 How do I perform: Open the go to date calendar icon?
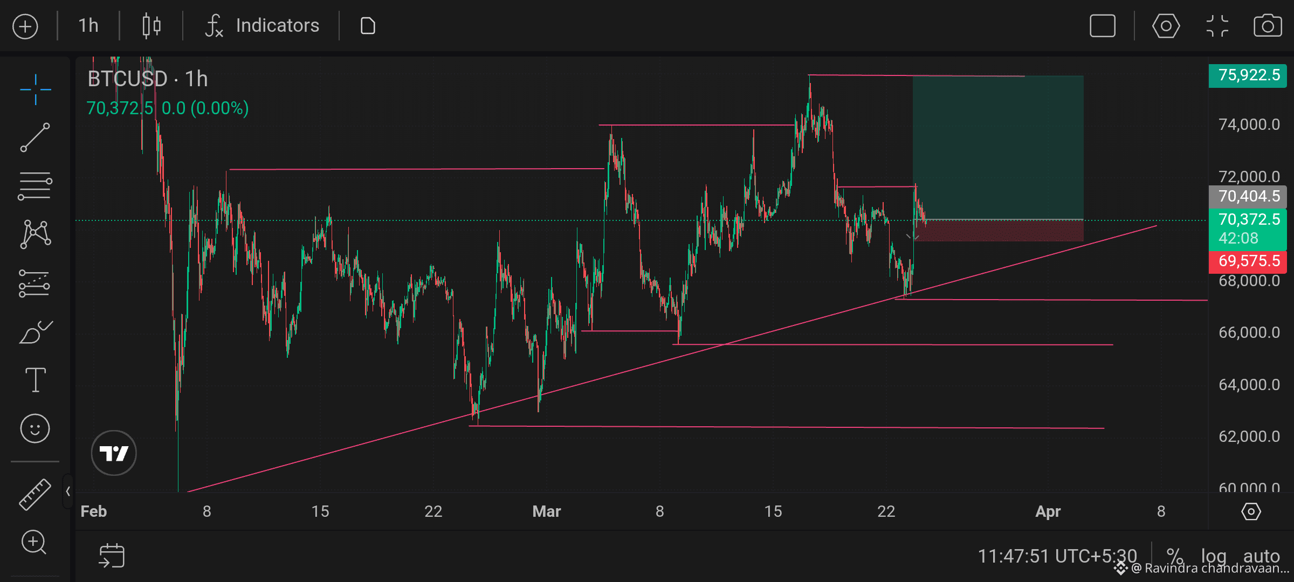pyautogui.click(x=112, y=556)
